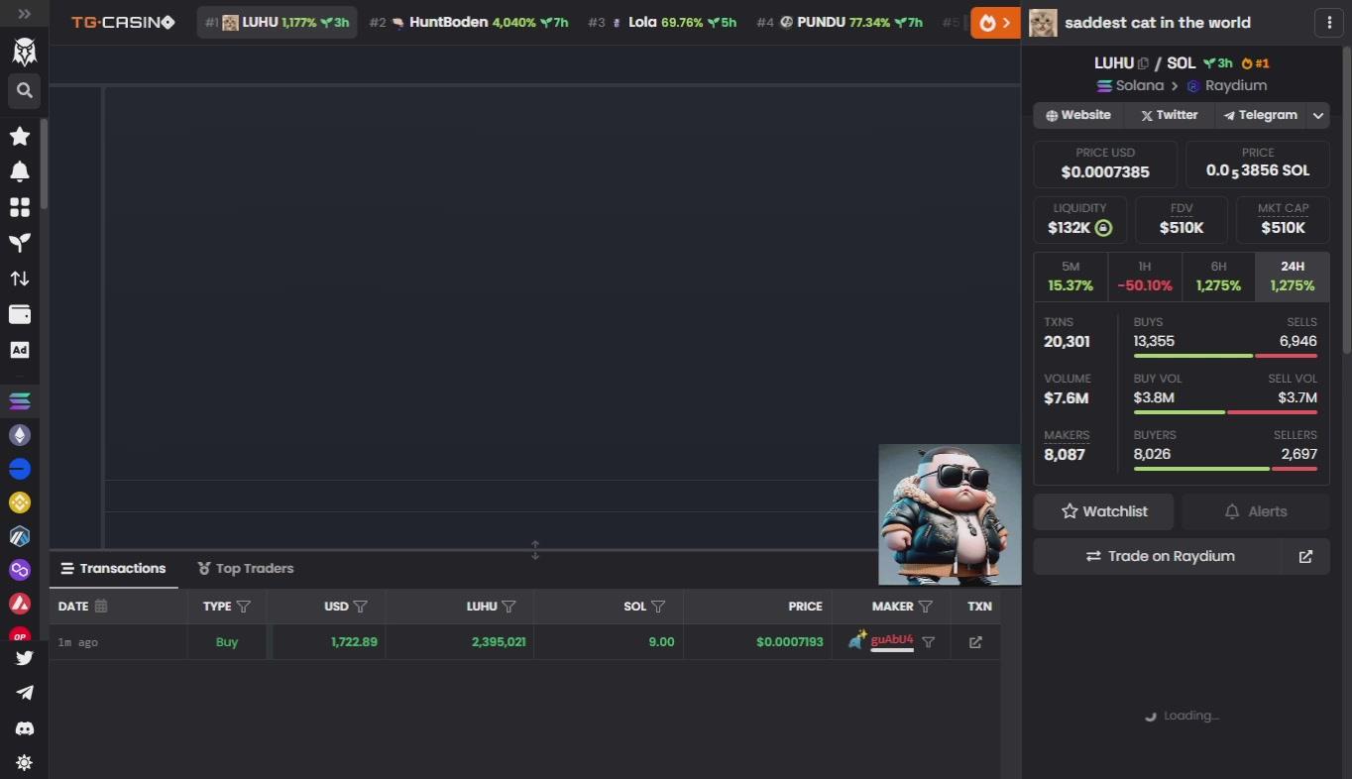Image resolution: width=1352 pixels, height=779 pixels.
Task: Click the chart panel resize handle
Action: point(535,550)
